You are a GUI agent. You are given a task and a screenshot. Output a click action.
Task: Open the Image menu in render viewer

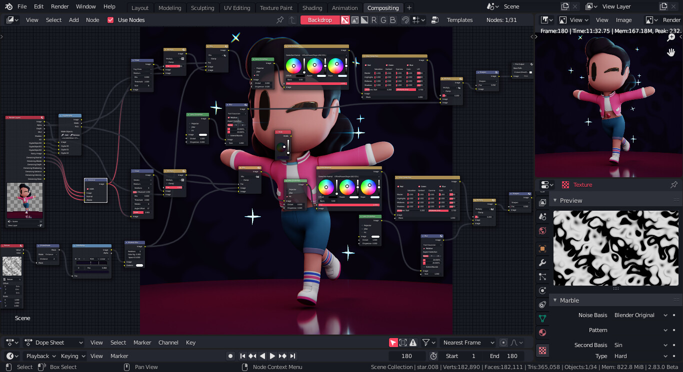click(x=623, y=20)
